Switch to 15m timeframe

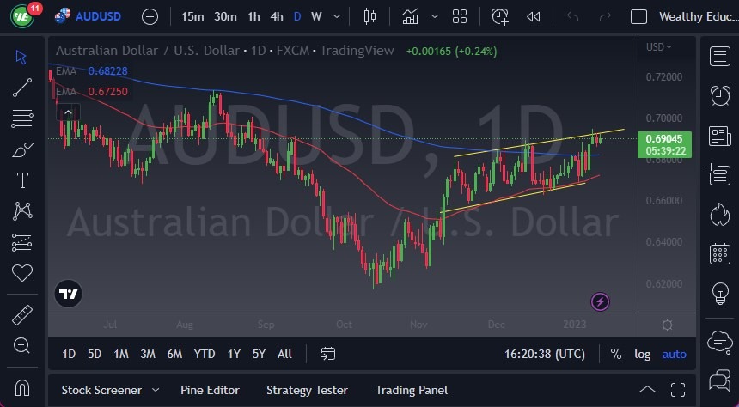[192, 16]
